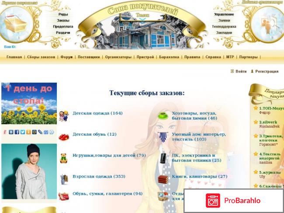Click the shopping basket icon
The height and width of the screenshot is (213, 284).
[x=15, y=24]
